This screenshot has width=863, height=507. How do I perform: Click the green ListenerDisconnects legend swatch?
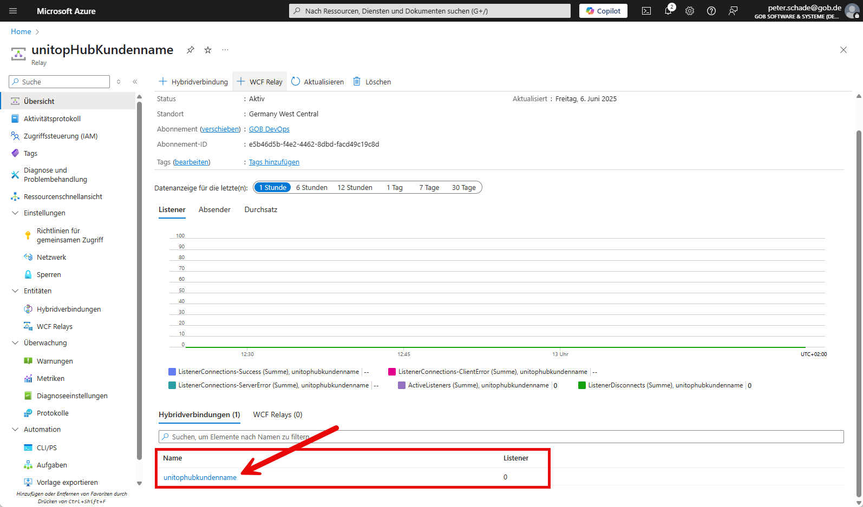582,386
